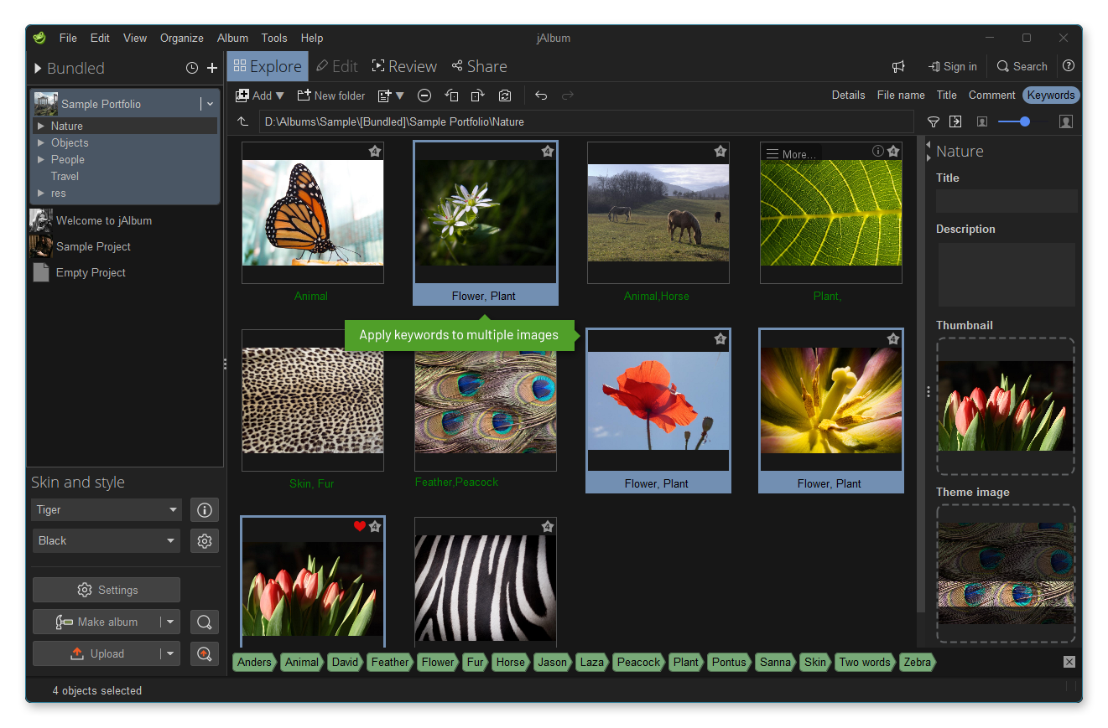Open the Album menu

click(232, 39)
